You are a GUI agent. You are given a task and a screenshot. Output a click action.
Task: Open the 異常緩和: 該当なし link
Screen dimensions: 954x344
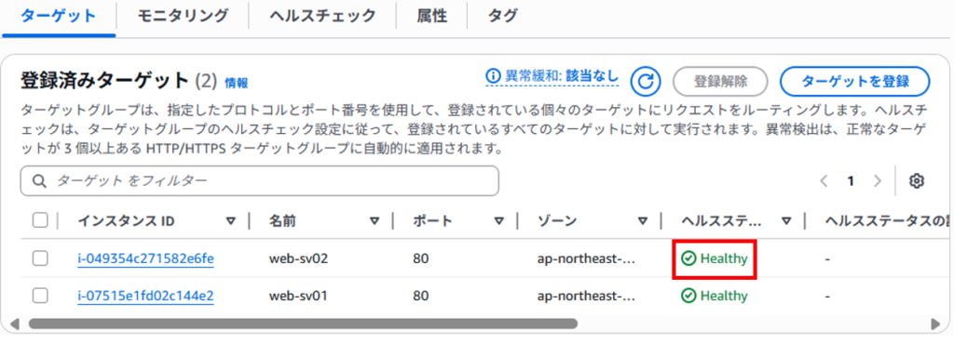pyautogui.click(x=552, y=76)
